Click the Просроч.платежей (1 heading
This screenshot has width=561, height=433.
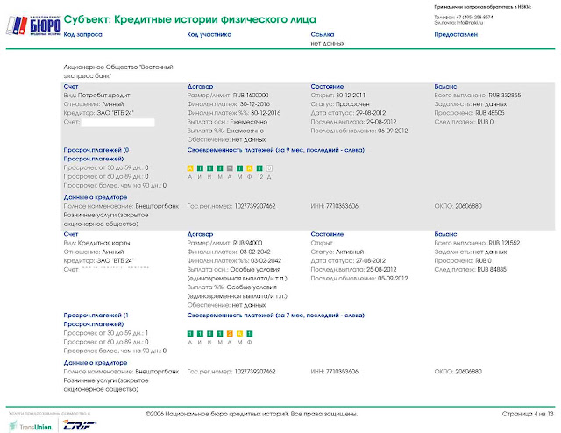click(x=96, y=320)
